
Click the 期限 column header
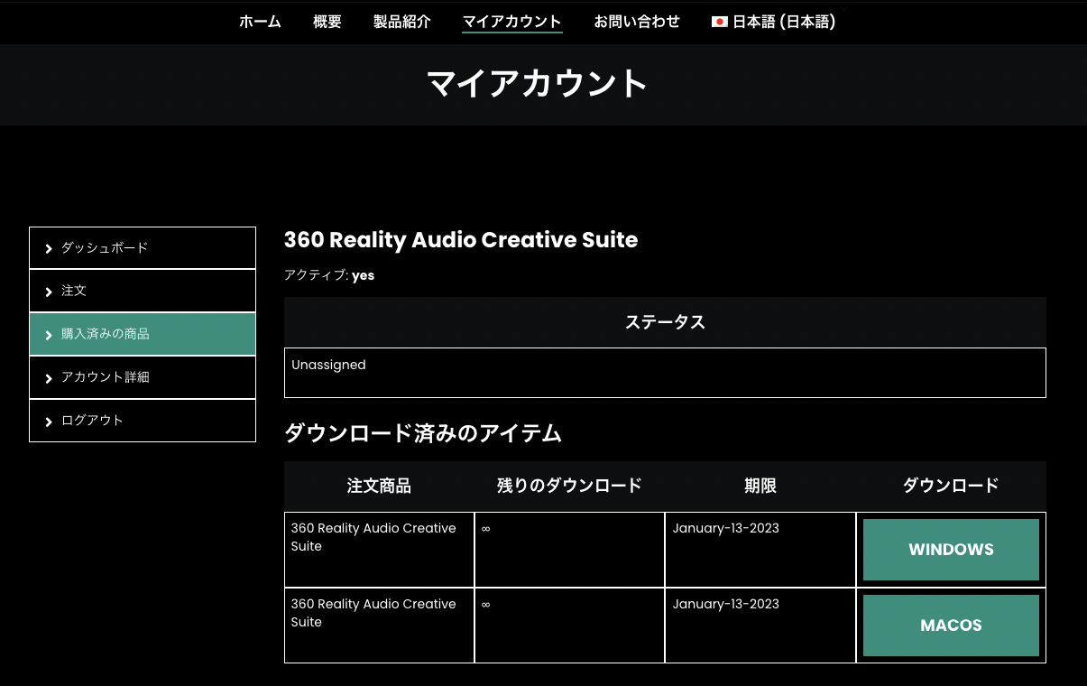point(760,487)
